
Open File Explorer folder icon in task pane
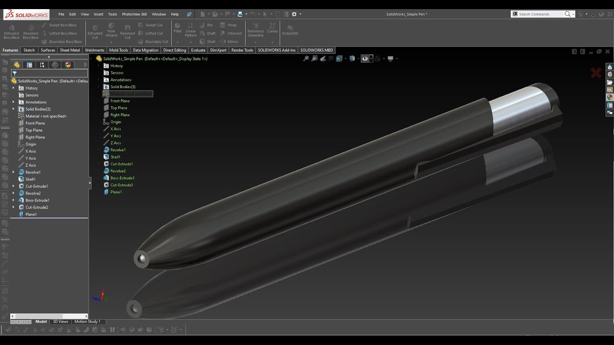[610, 82]
